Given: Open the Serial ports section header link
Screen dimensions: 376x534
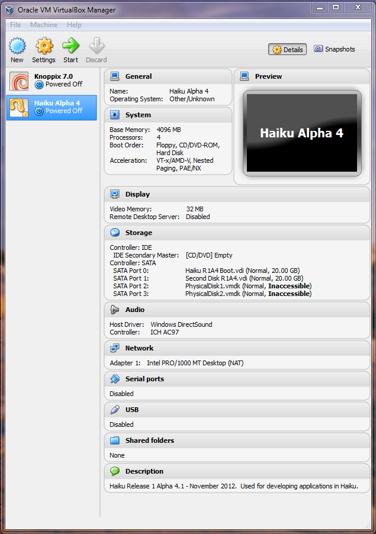Looking at the screenshot, I should coord(144,379).
